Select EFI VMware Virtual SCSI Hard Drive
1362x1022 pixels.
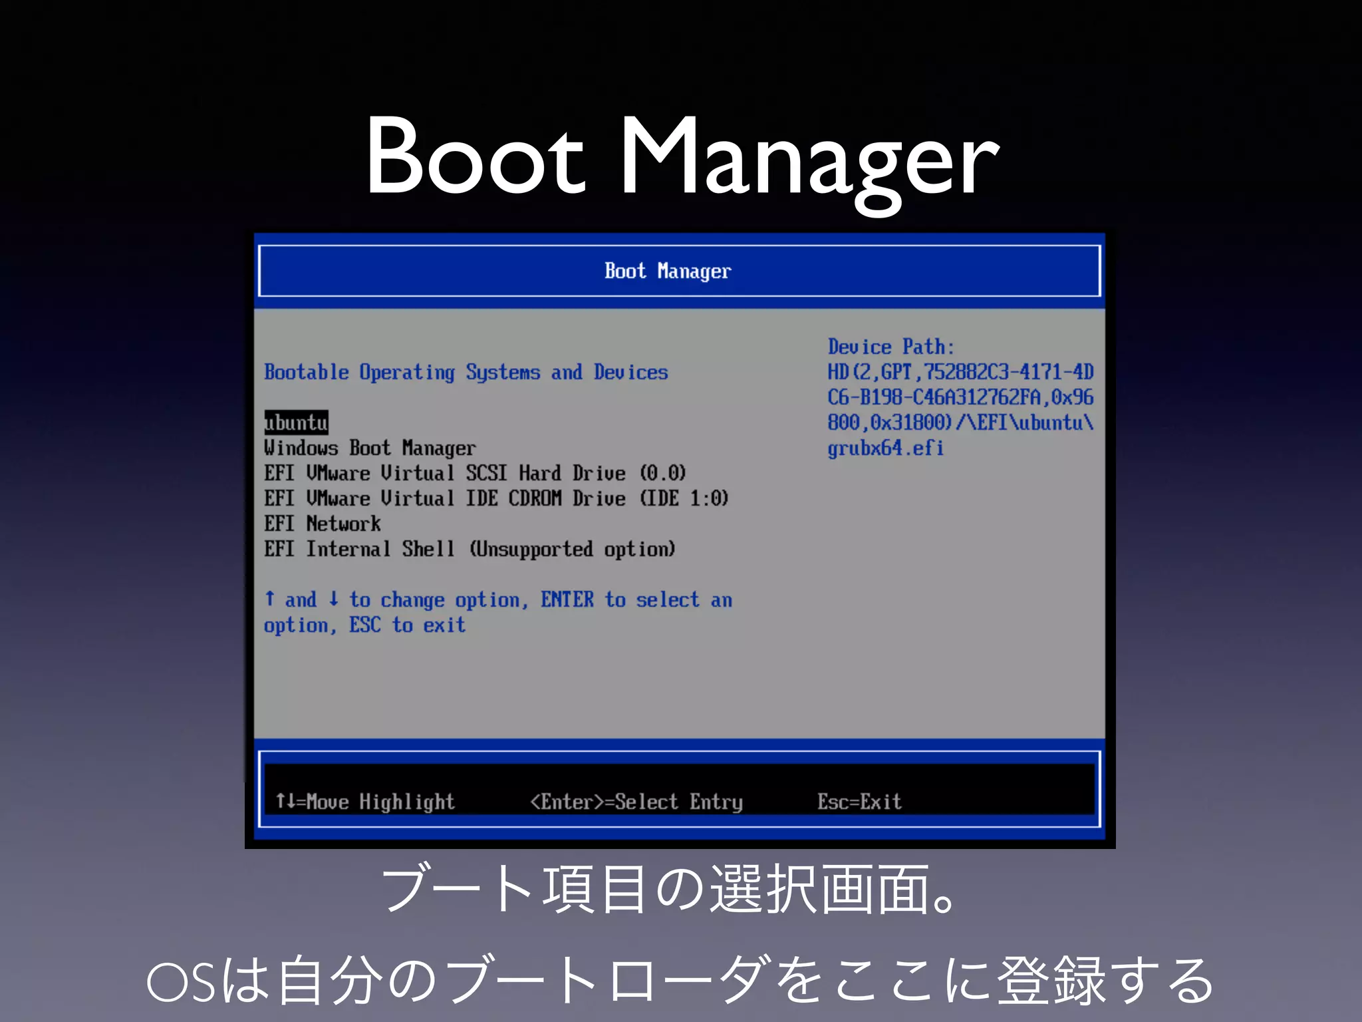click(475, 473)
